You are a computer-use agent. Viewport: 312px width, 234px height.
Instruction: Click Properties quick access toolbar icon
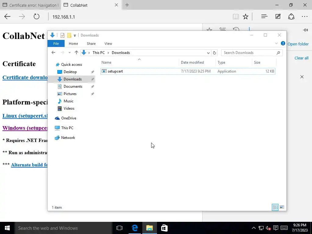click(x=62, y=35)
